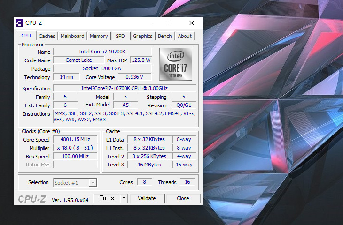
Task: Open the Mainboard tab
Action: [72, 36]
